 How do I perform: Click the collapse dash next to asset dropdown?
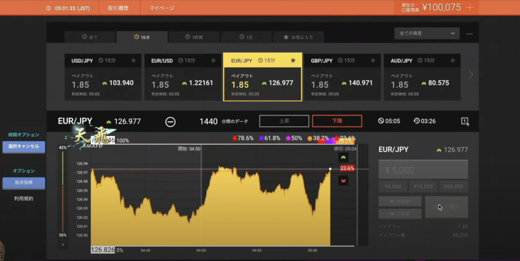pos(470,33)
